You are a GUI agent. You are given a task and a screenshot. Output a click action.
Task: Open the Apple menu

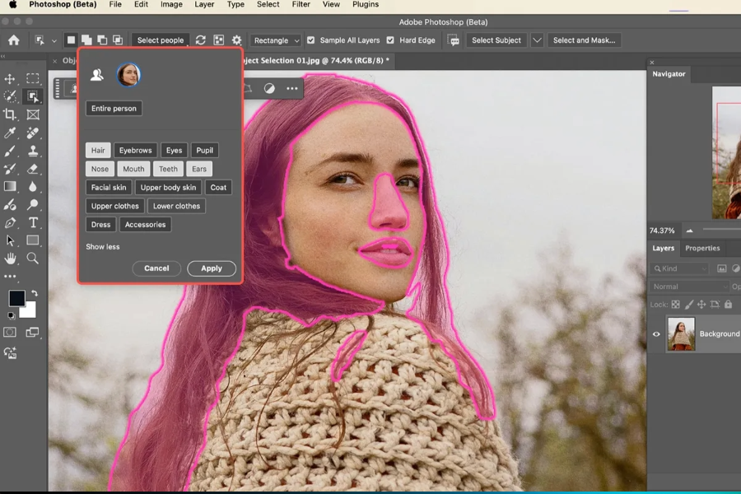(13, 4)
